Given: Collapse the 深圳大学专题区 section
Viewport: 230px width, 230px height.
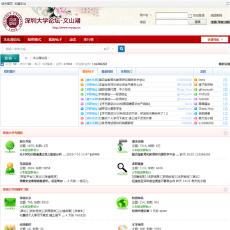Looking at the screenshot, I should pyautogui.click(x=226, y=133).
